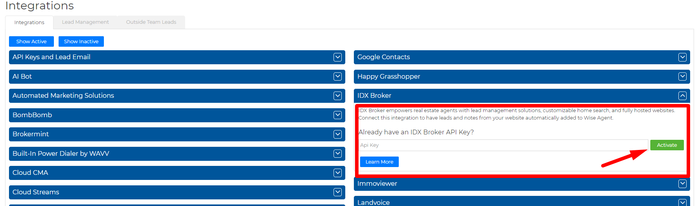This screenshot has width=696, height=206.
Task: Click the Google Contacts header title
Action: 384,57
